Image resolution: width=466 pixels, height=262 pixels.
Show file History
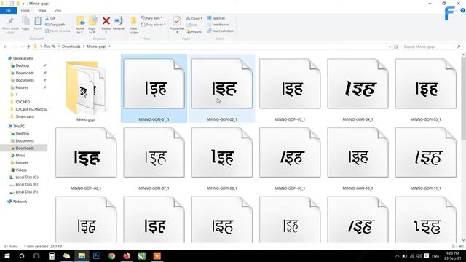(x=194, y=31)
